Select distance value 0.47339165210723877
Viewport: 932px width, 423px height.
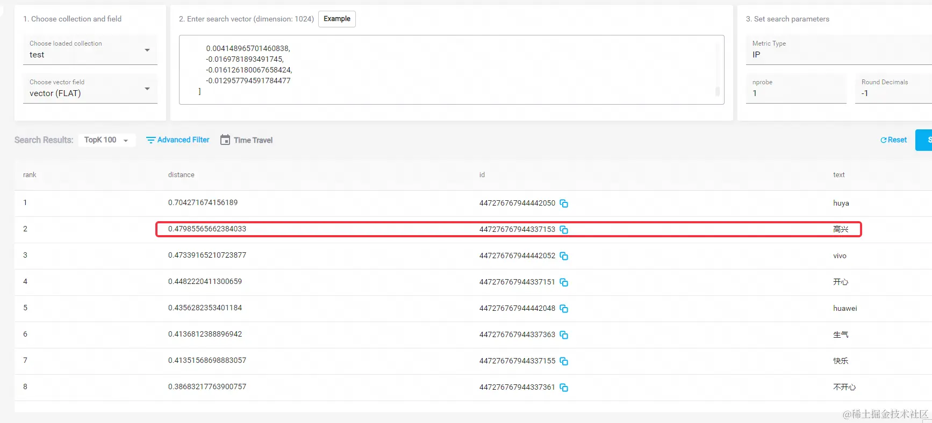(x=207, y=256)
